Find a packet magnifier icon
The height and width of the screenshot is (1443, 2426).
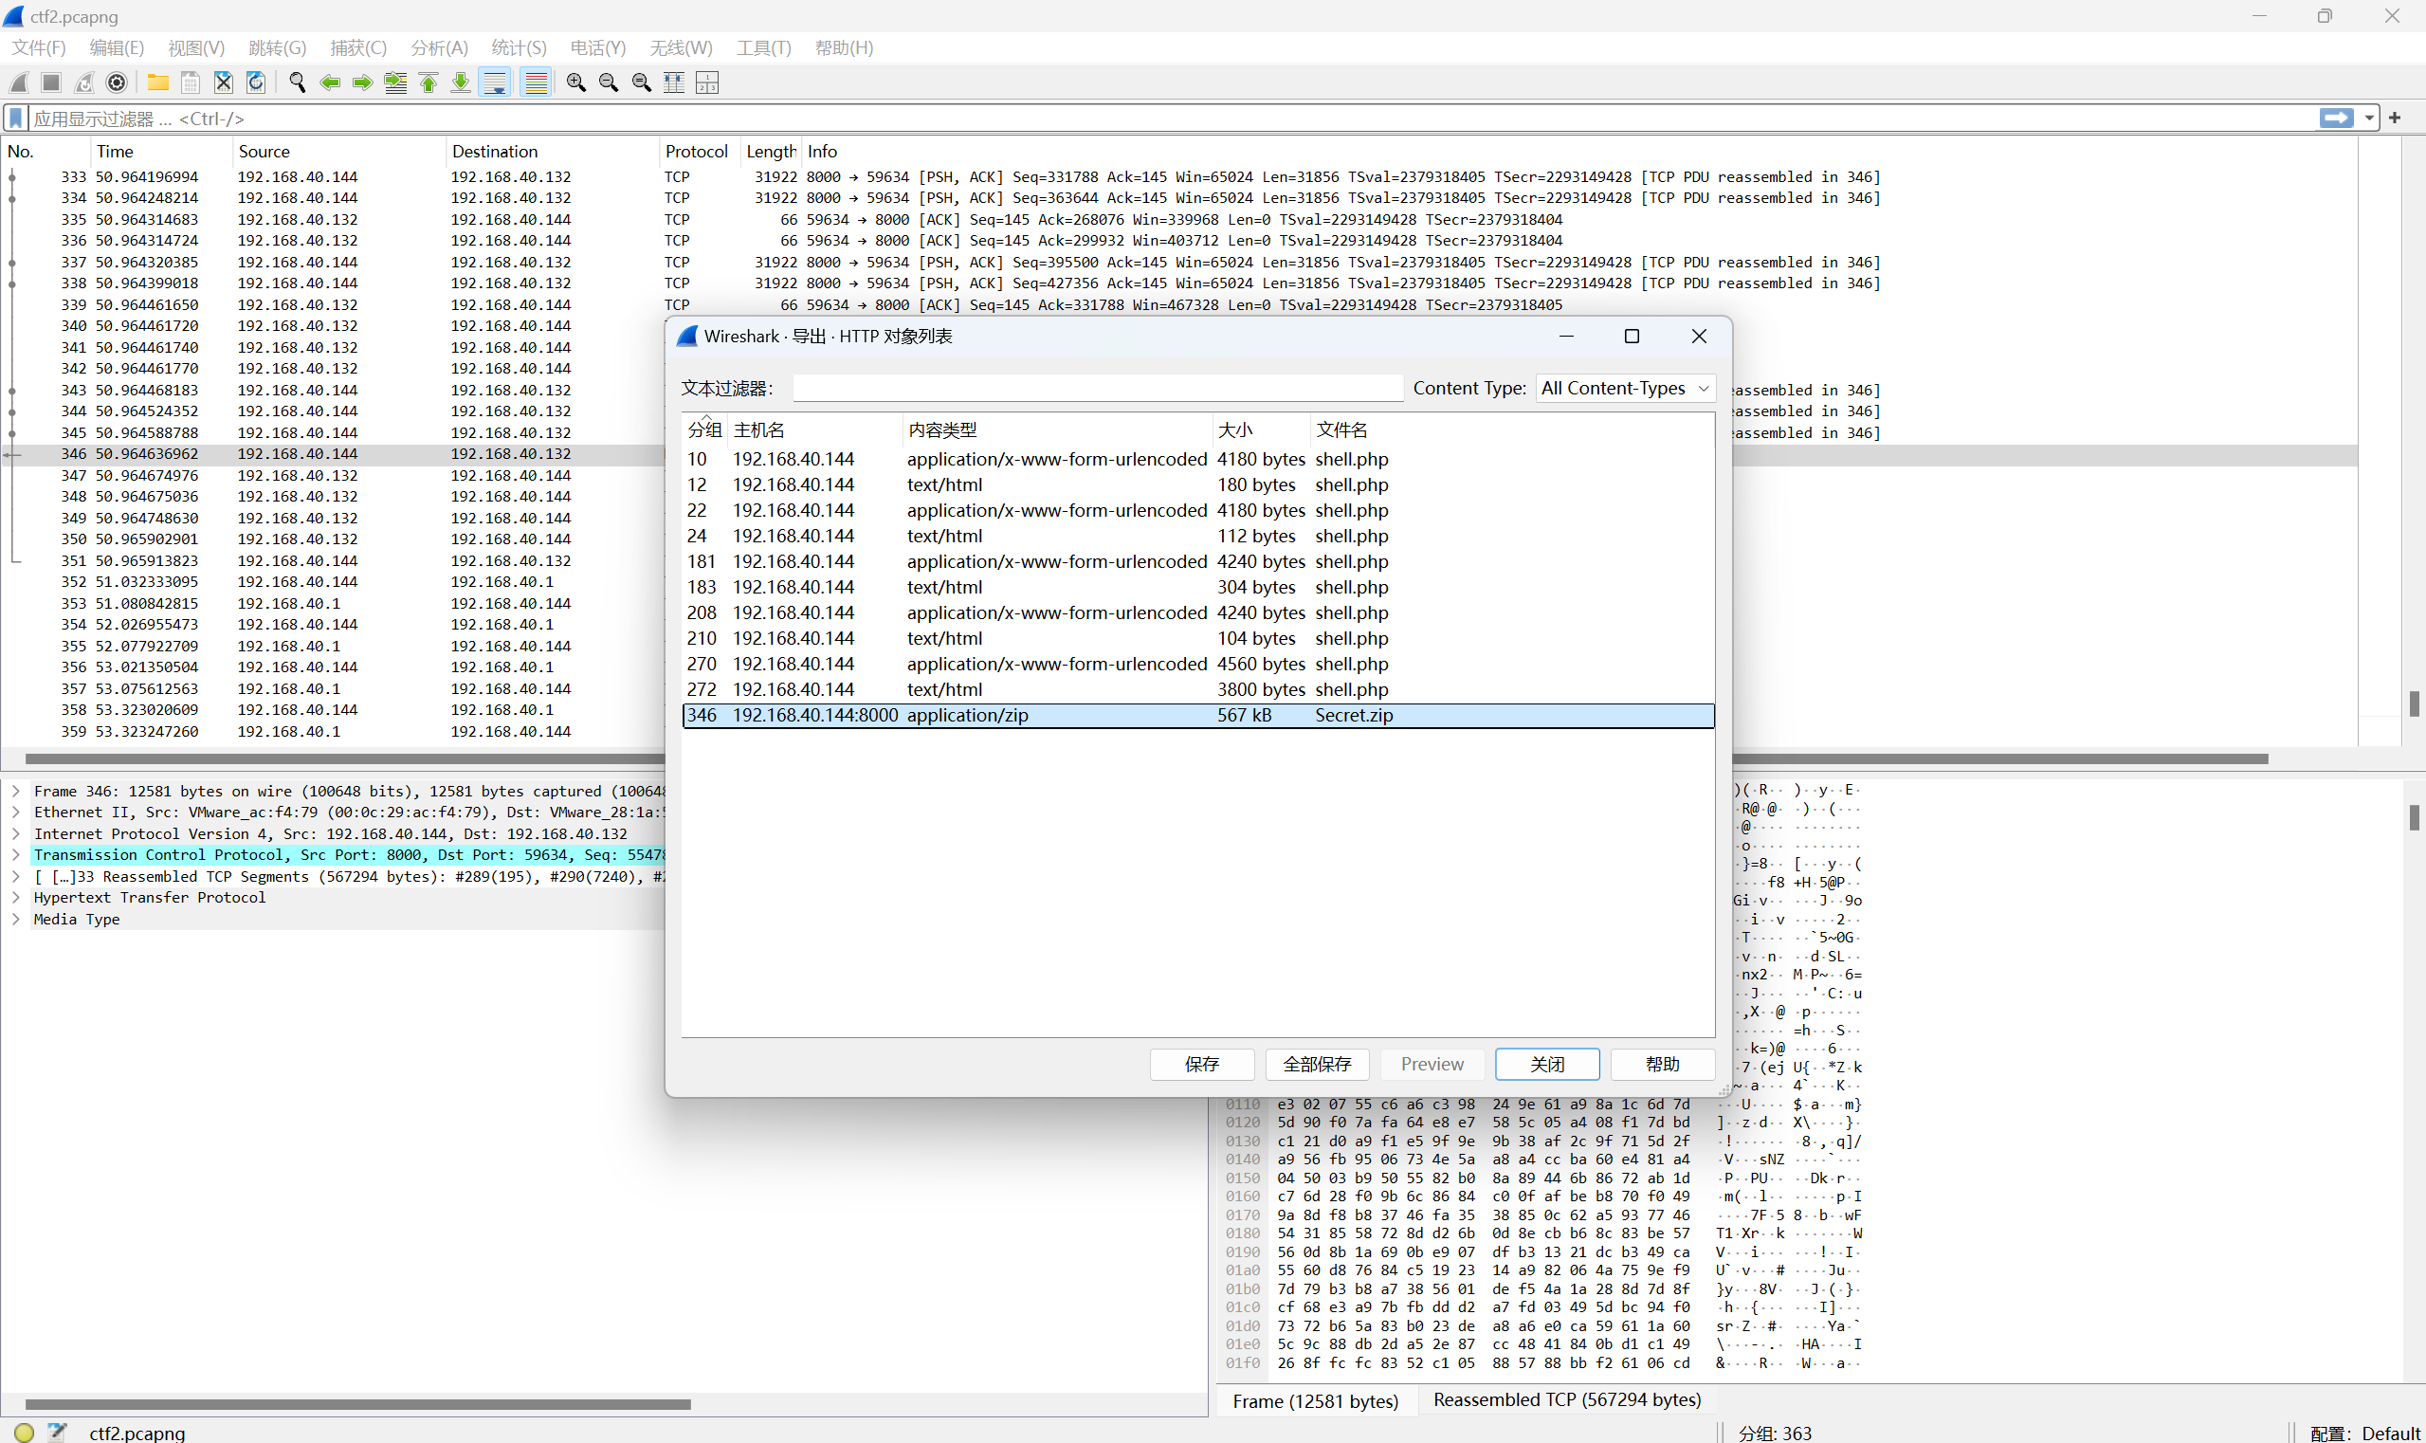coord(298,82)
